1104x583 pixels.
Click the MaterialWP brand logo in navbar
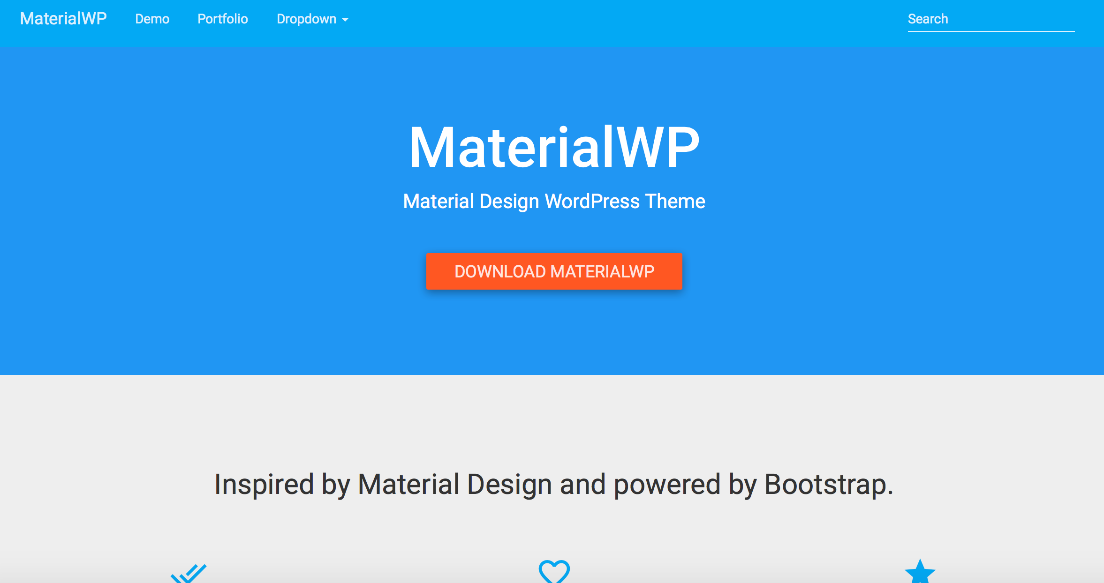[63, 19]
